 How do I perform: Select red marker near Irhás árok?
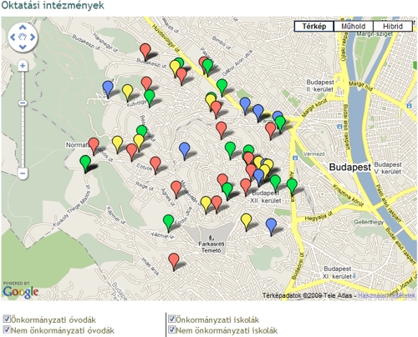click(174, 260)
